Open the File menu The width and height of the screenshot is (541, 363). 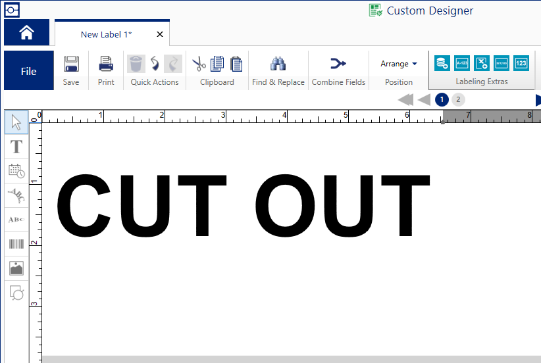(x=28, y=71)
